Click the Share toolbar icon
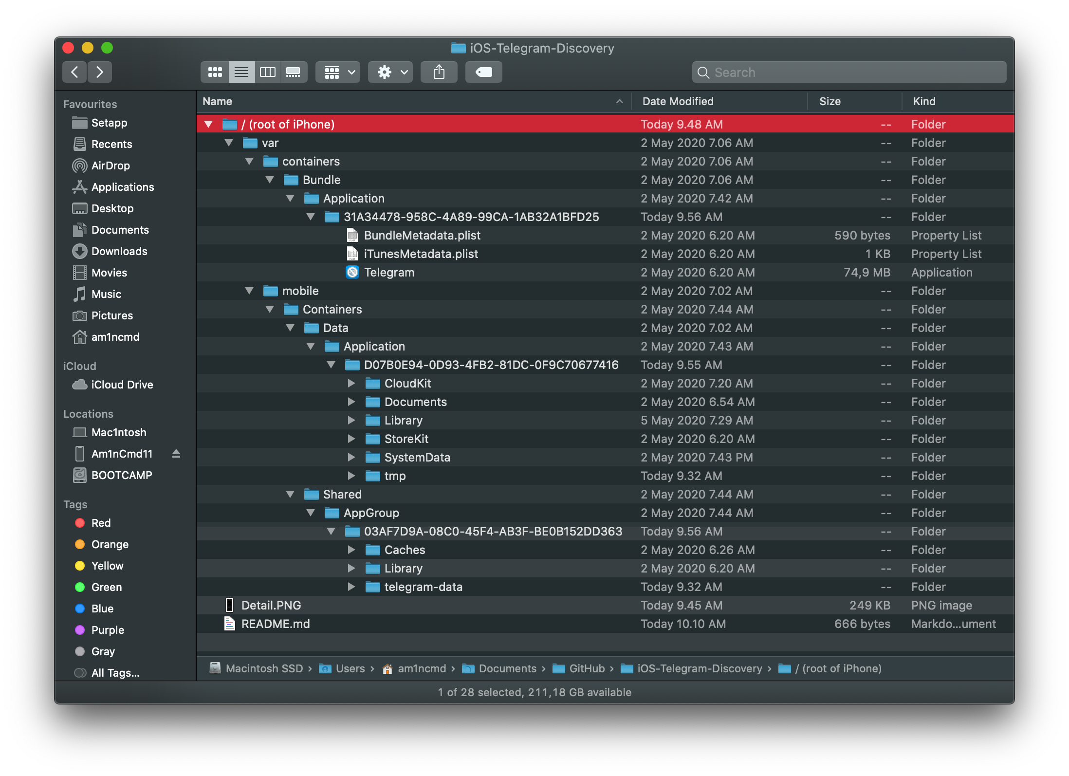 point(439,72)
